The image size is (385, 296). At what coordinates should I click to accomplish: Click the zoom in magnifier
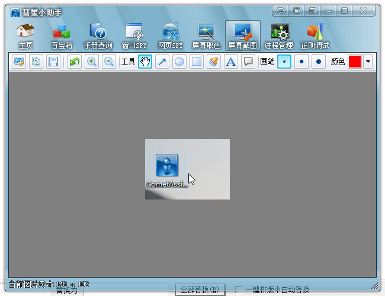[x=92, y=62]
